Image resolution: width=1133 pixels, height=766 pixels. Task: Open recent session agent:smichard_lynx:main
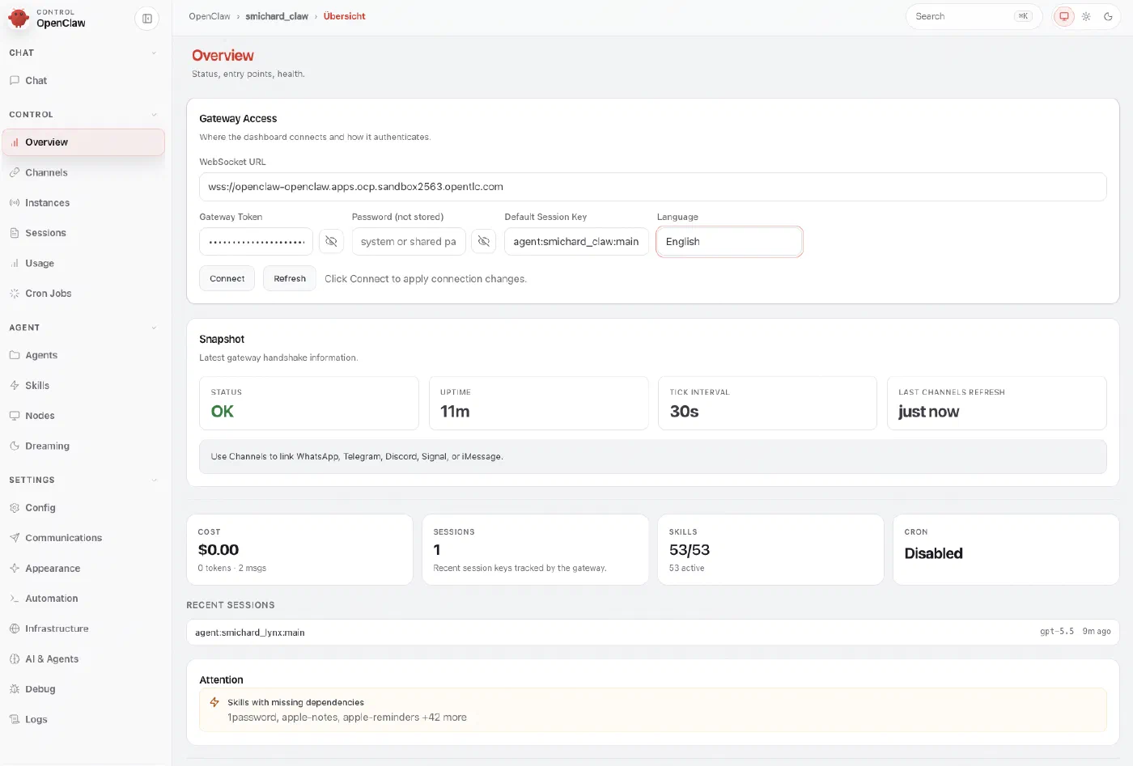pos(653,632)
